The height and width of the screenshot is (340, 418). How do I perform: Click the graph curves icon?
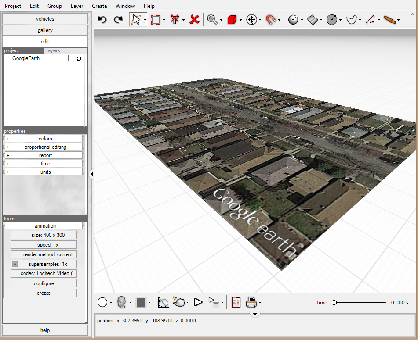pos(164,302)
